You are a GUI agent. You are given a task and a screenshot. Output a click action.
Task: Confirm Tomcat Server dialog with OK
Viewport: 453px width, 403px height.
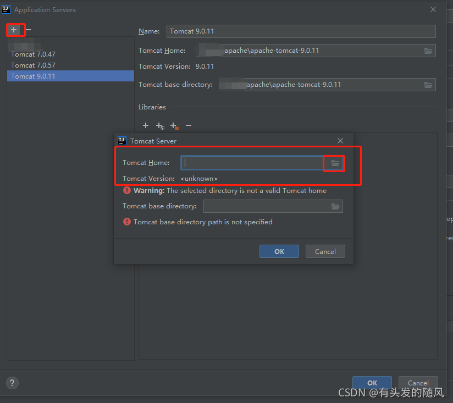tap(279, 251)
